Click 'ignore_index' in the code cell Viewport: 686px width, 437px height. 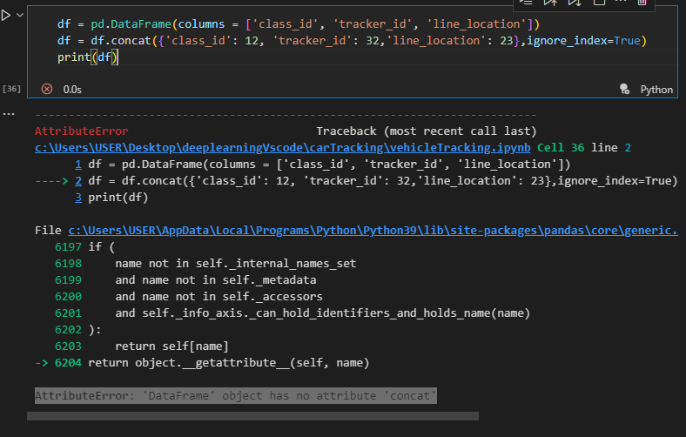pyautogui.click(x=567, y=41)
